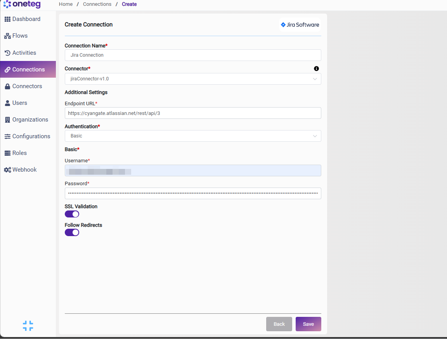Save the new connection

tap(308, 324)
